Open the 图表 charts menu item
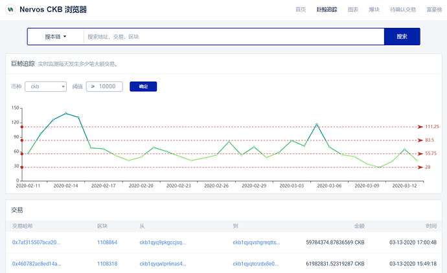Viewport: 447px width, 273px height. point(353,10)
